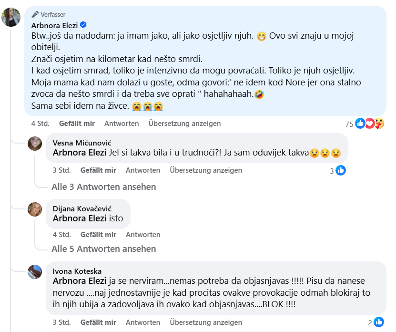Like Arbnora Elezi's comment with Gefällt mir
The width and height of the screenshot is (396, 332).
pos(77,124)
